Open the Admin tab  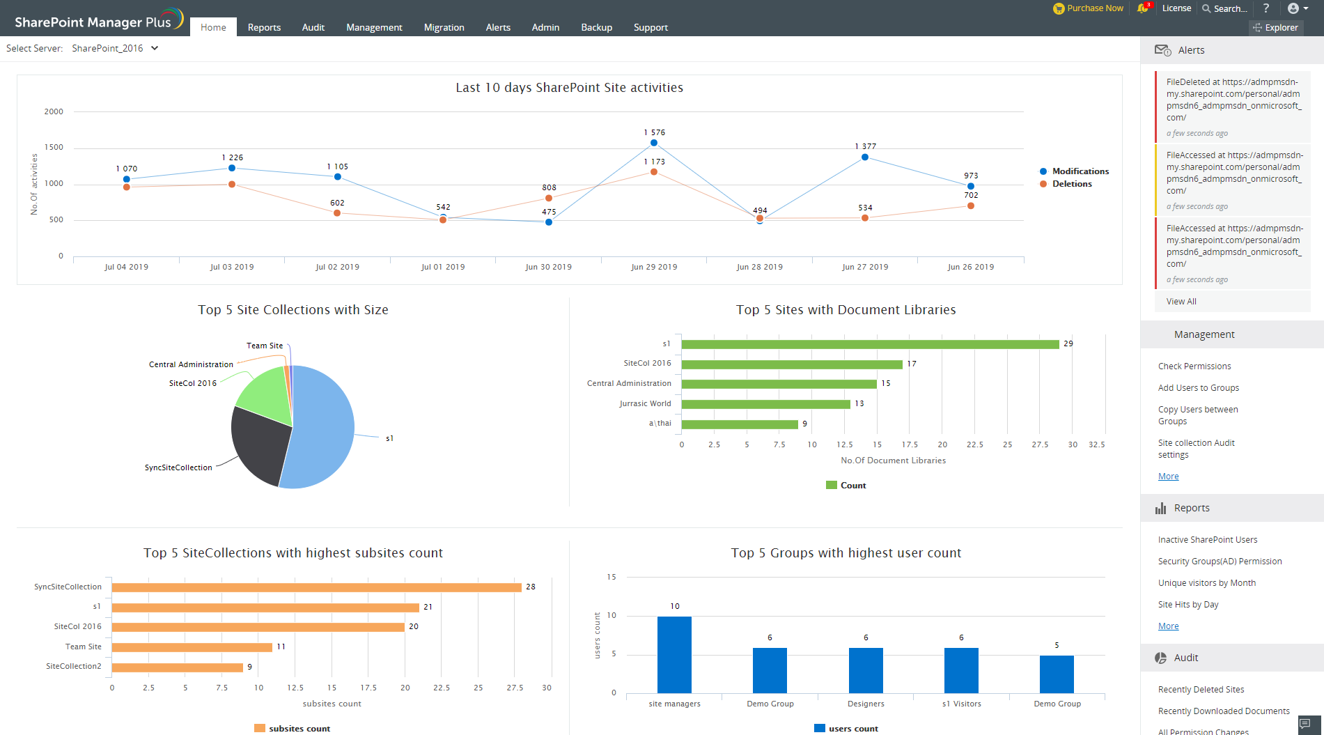[x=545, y=27]
